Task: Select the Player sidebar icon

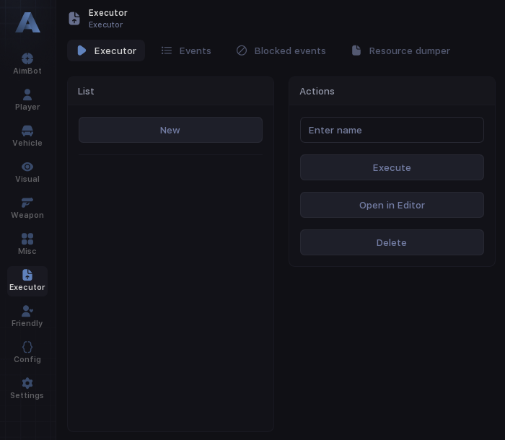Action: tap(27, 94)
